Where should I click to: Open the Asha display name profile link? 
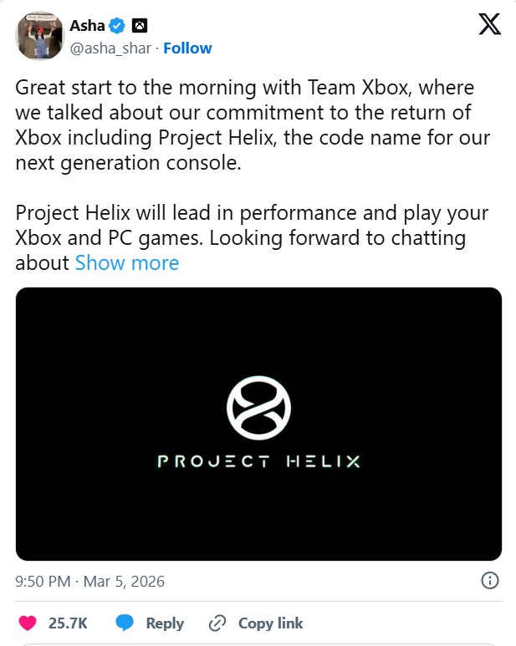pos(87,27)
